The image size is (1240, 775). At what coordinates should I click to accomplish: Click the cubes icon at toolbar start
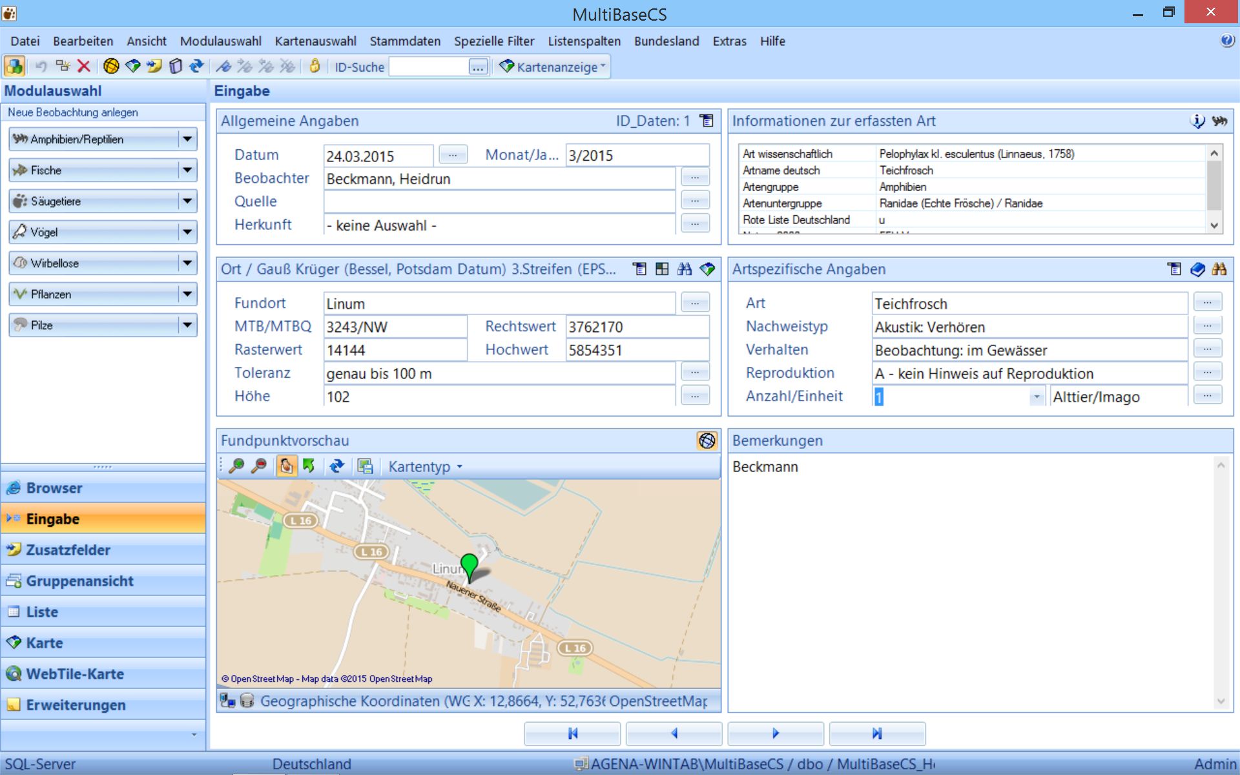click(14, 67)
